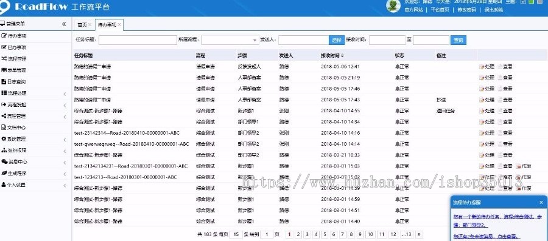Viewport: 548px width, 241px height.
Task: Close the 首页 tab with its X
Action: (90, 25)
